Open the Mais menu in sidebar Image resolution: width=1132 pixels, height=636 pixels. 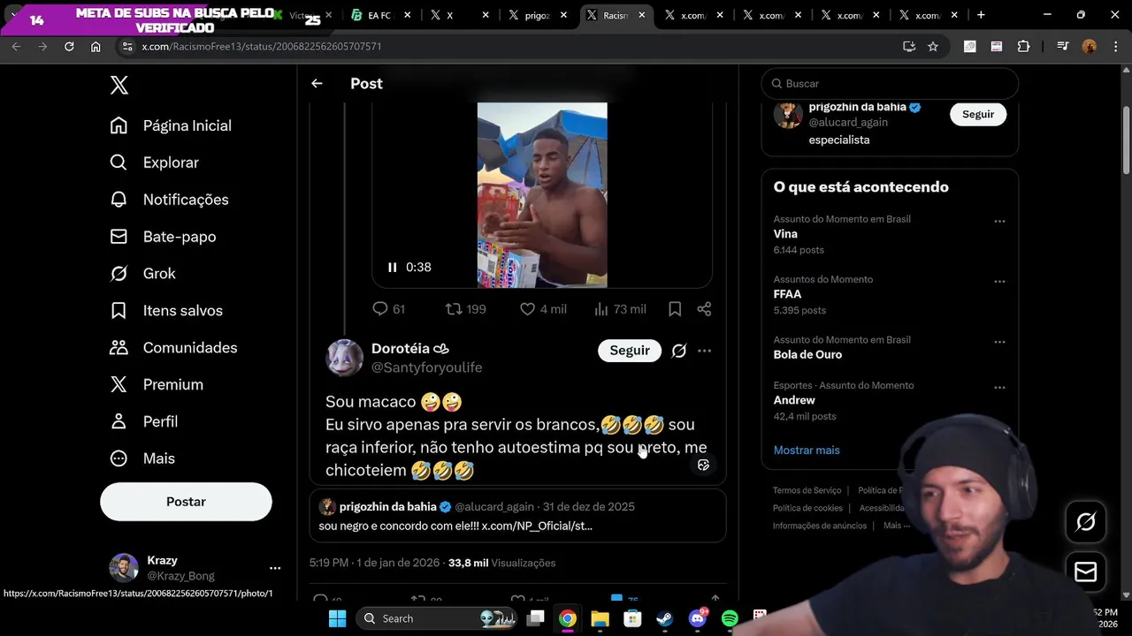(142, 458)
